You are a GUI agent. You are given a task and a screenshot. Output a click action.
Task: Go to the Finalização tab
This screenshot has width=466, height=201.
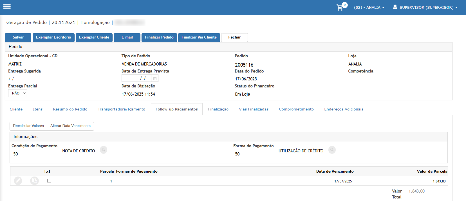click(x=218, y=109)
